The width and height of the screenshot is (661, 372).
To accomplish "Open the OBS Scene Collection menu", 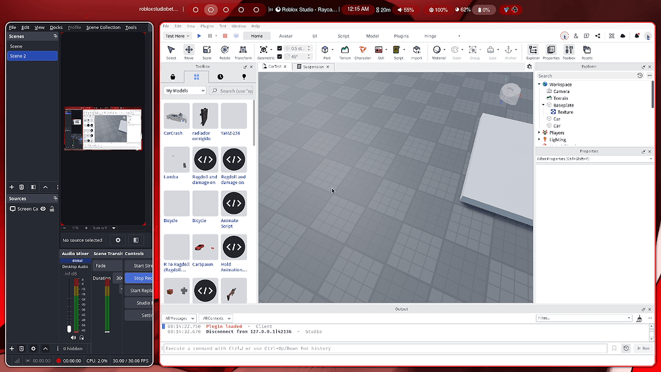I will [x=103, y=27].
